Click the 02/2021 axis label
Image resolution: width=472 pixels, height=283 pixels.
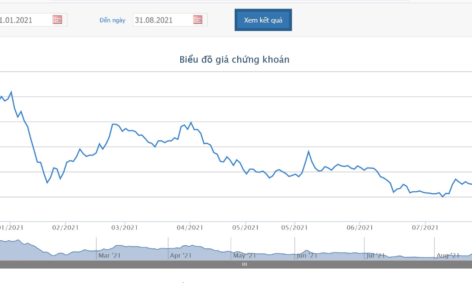[65, 228]
